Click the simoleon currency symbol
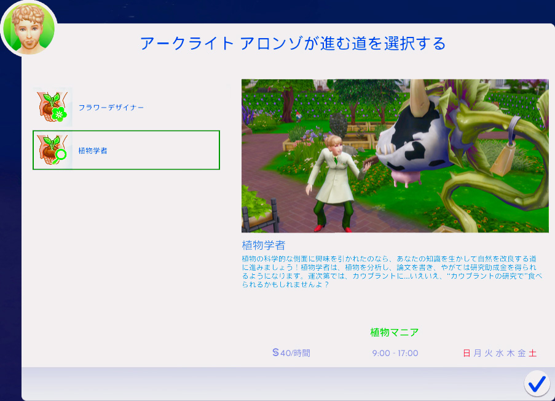This screenshot has height=401, width=555. [x=275, y=352]
